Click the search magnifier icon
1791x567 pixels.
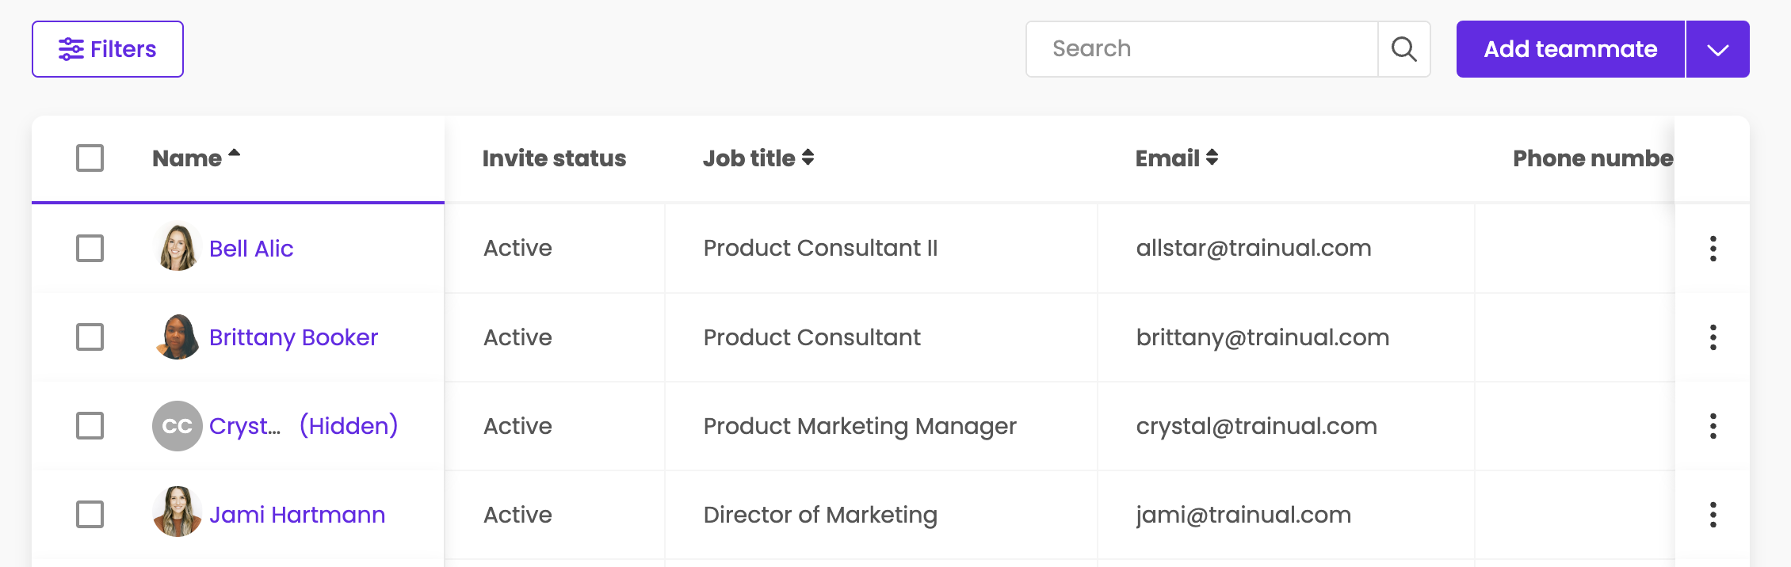1403,49
